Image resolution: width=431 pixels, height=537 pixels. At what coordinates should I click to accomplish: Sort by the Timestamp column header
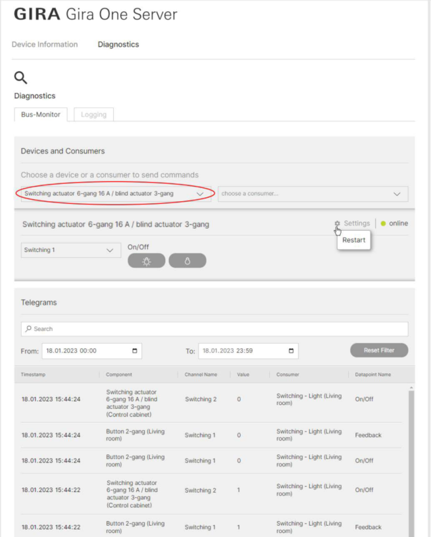(33, 375)
